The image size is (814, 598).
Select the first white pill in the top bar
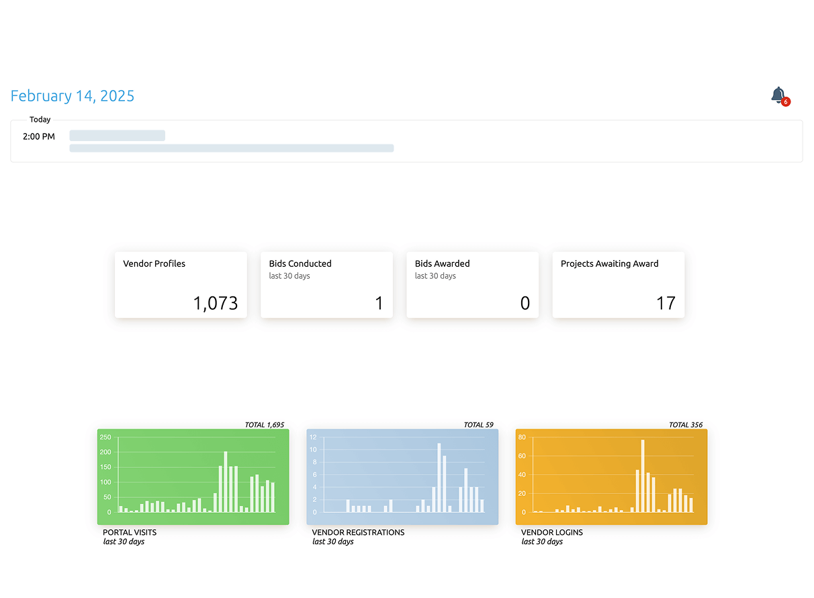point(470,19)
